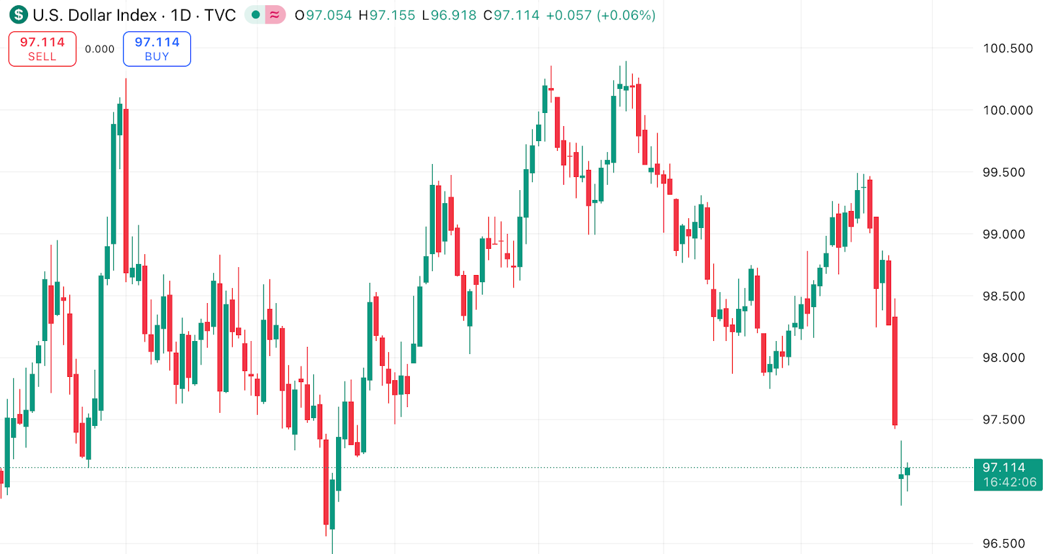This screenshot has width=1046, height=554.
Task: Click the blue BUY button
Action: [x=156, y=48]
